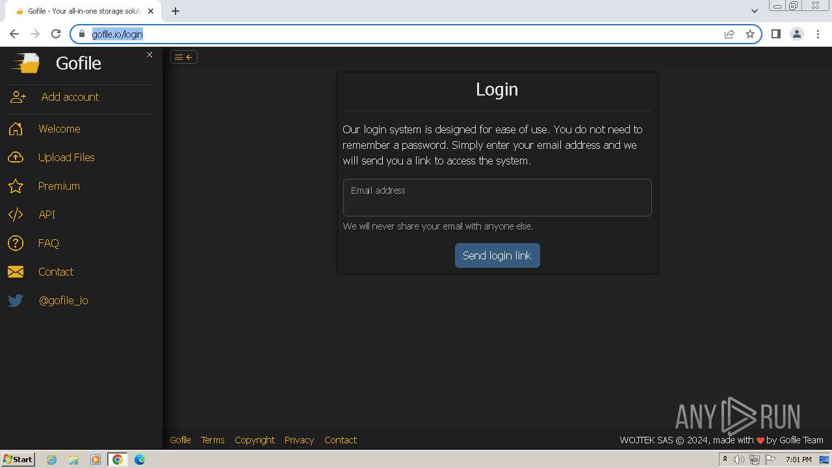
Task: Close the Gofile browser tab
Action: tap(151, 11)
